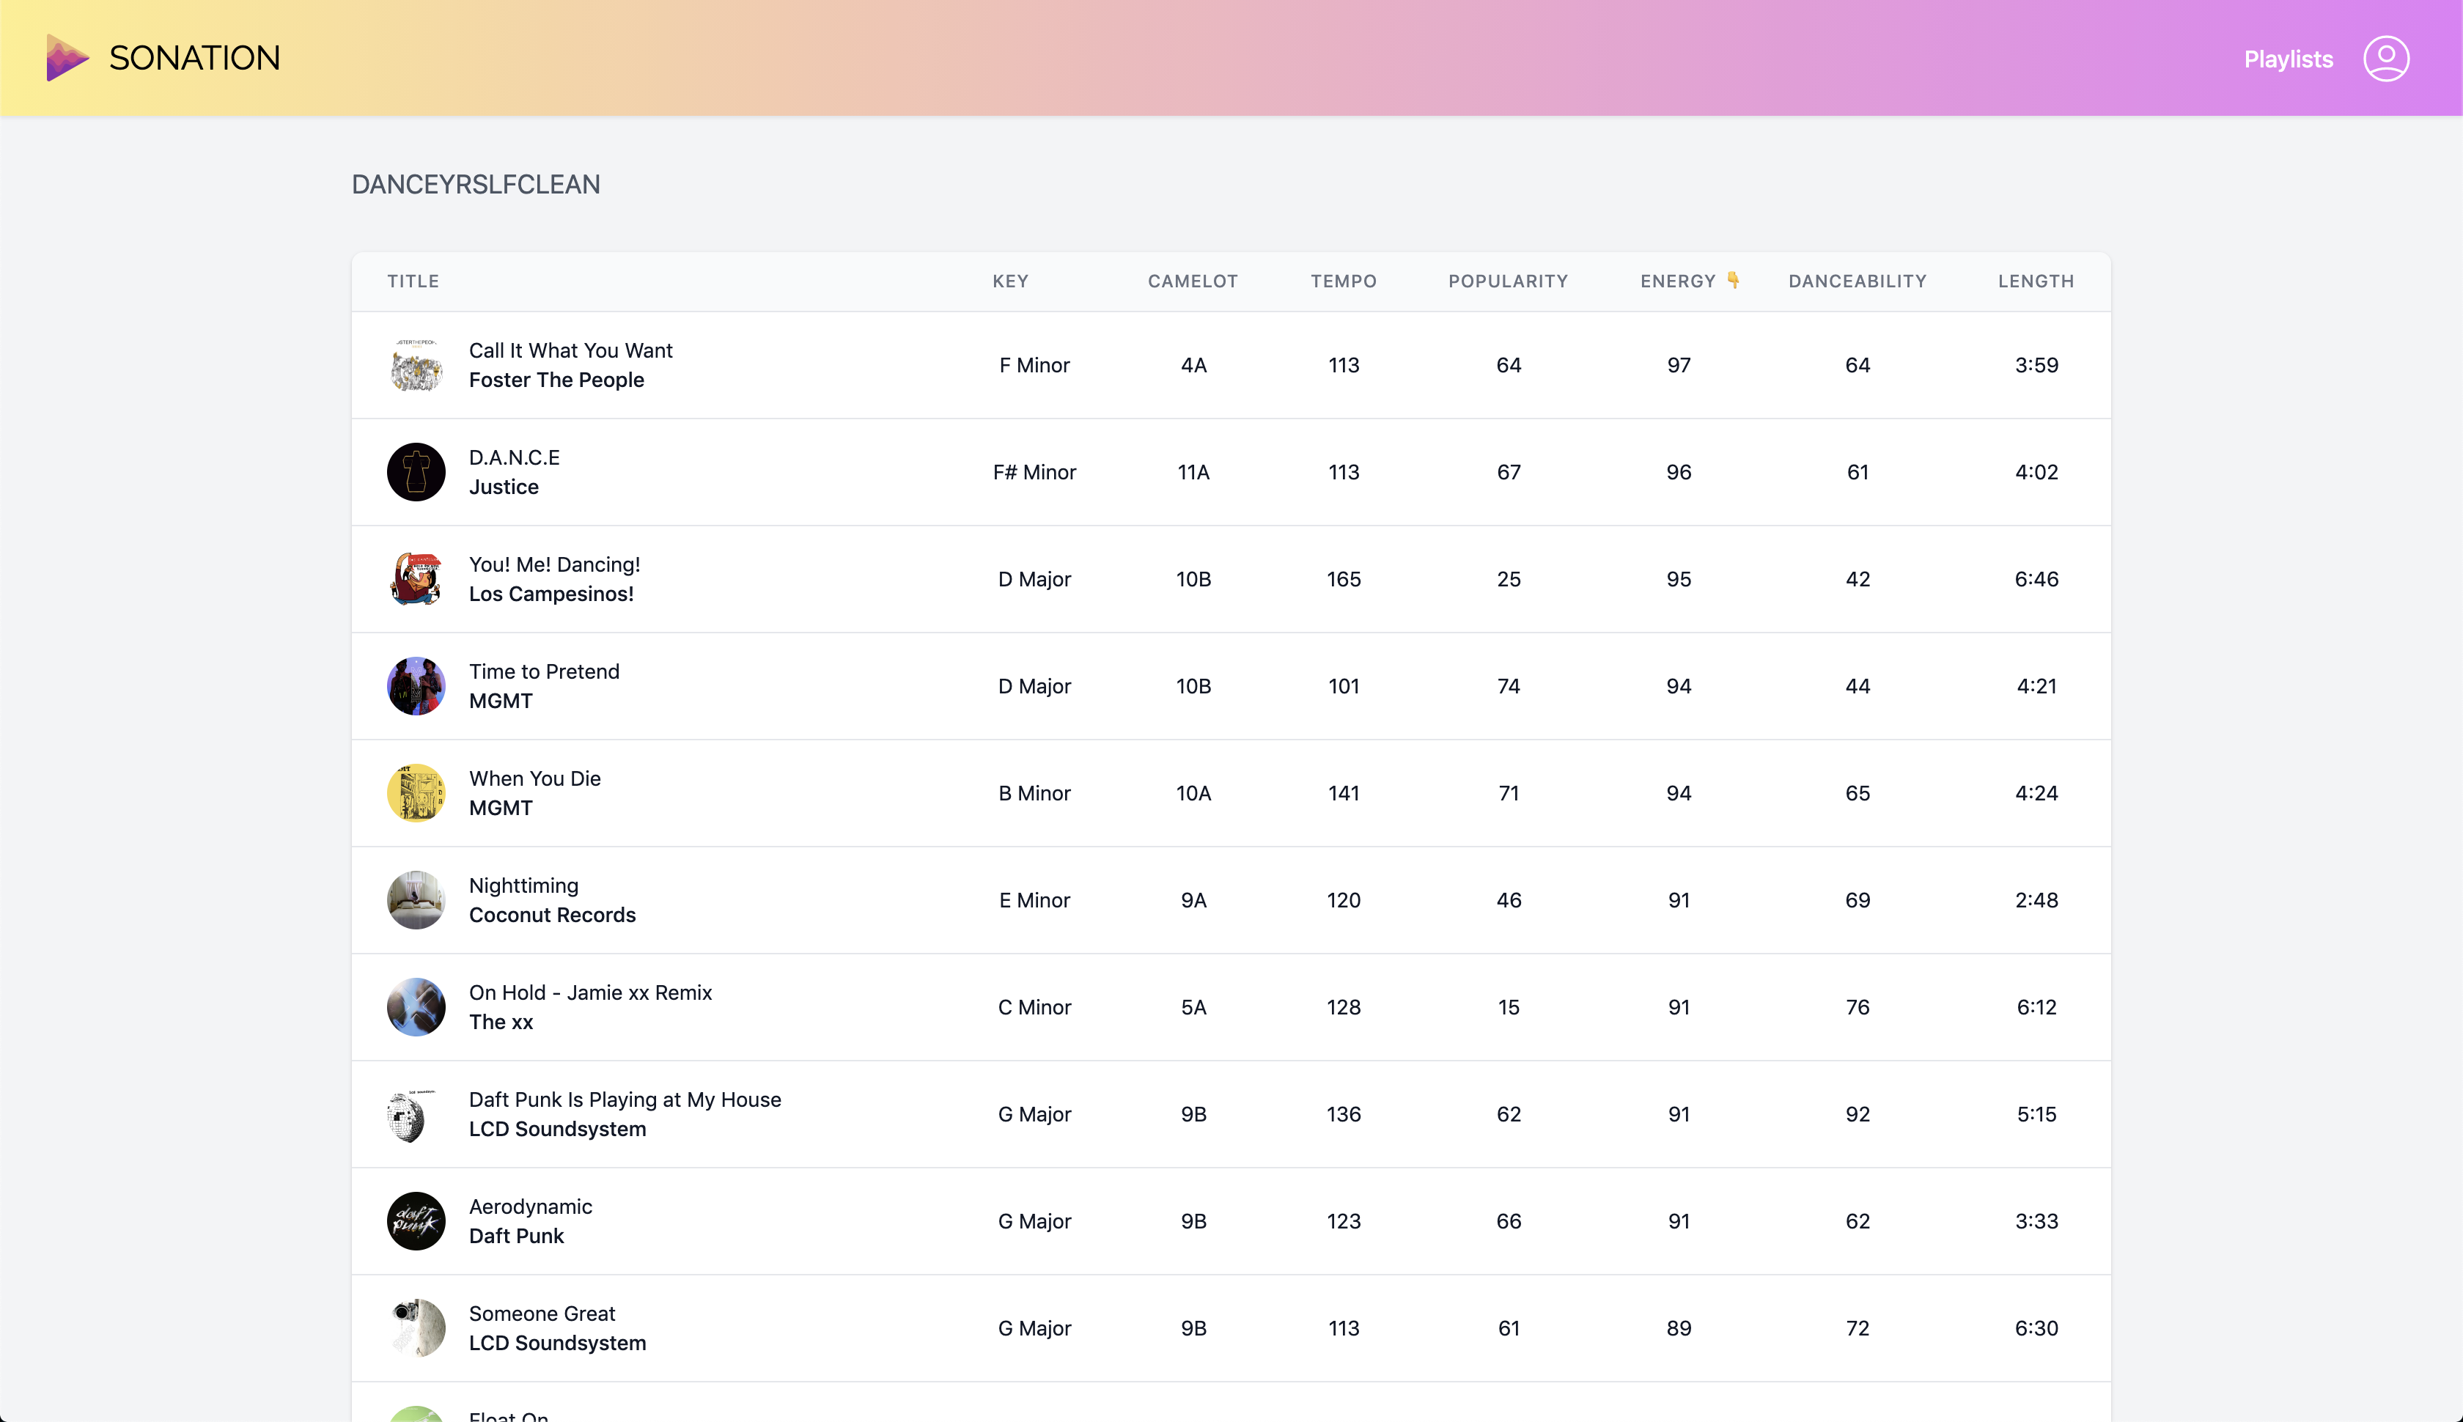The image size is (2463, 1422).
Task: Click album art for D.A.N.C.E by Justice
Action: point(416,472)
